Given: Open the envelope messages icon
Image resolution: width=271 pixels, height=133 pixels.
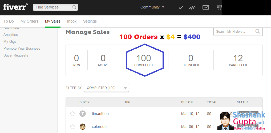Looking at the screenshot, I should 206,7.
